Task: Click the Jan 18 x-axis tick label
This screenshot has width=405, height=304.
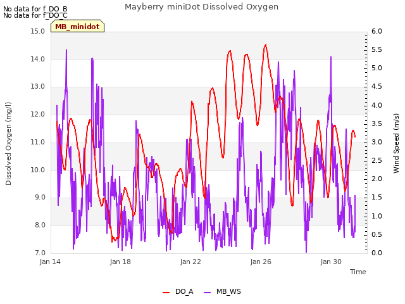Action: 120,262
